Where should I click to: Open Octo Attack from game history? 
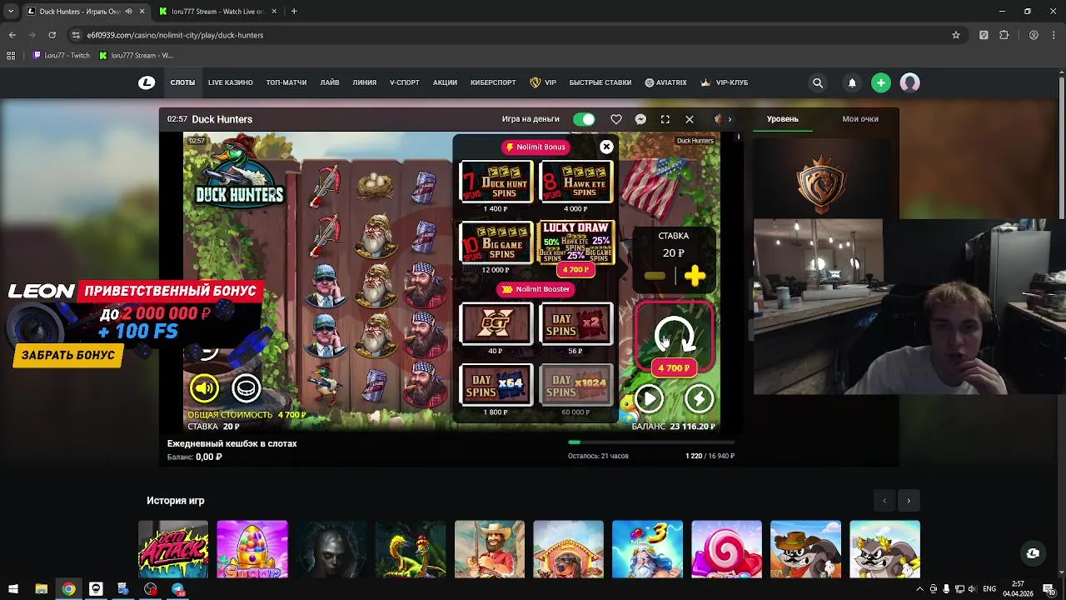pyautogui.click(x=173, y=549)
